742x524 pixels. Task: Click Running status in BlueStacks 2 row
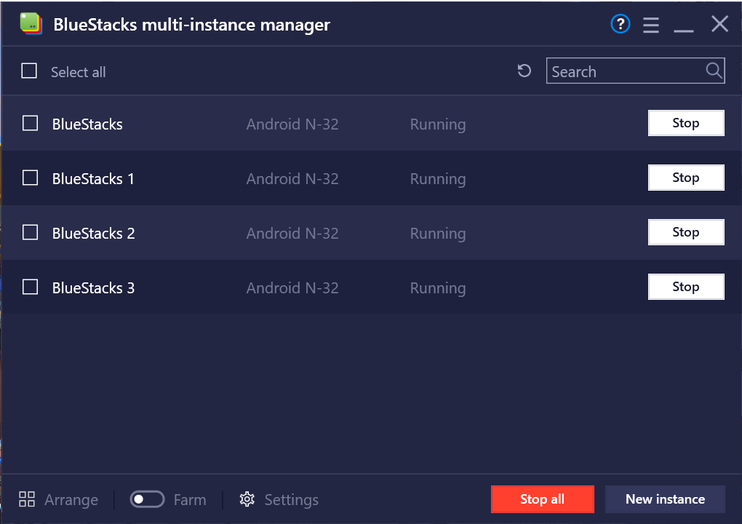pos(438,234)
